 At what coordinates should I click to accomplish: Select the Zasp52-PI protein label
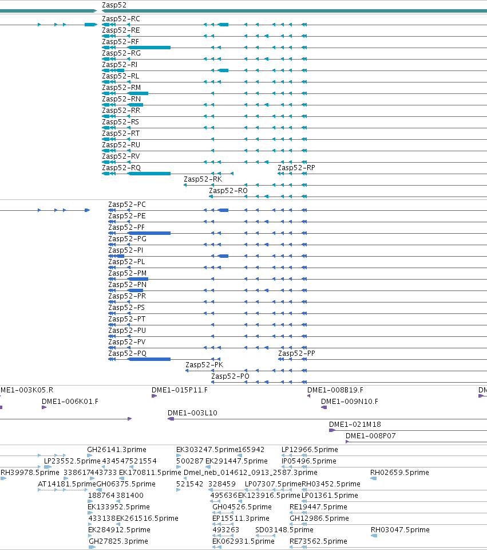[x=126, y=250]
